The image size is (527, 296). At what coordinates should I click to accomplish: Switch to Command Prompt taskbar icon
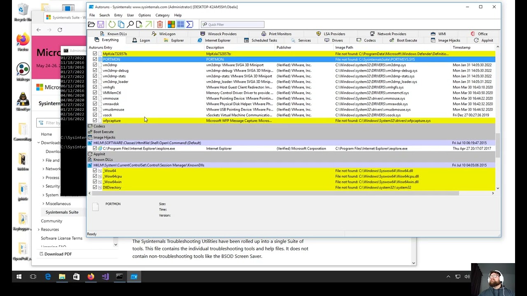coord(119,277)
